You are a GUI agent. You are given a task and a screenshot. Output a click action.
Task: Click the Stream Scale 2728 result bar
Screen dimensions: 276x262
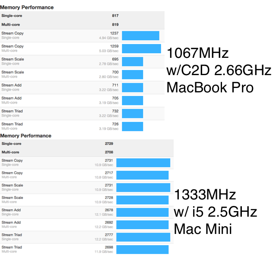click(143, 200)
